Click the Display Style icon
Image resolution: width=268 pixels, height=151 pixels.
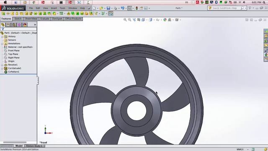tap(150, 20)
